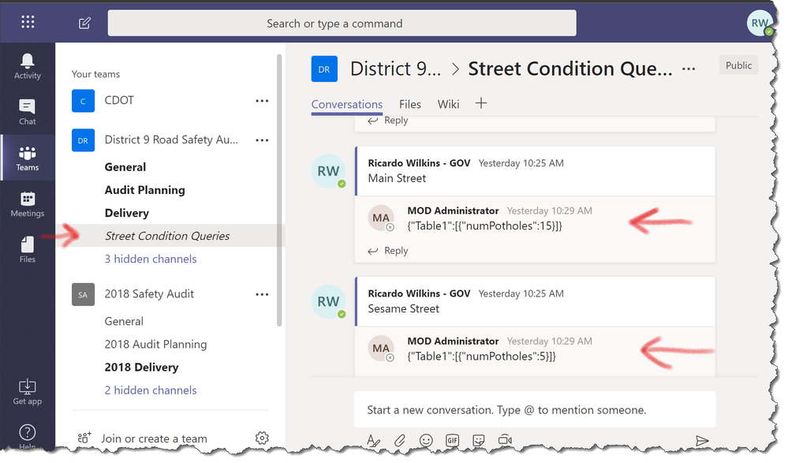Open the emoji picker smiley icon
Screen dimensions: 788x463
(426, 440)
